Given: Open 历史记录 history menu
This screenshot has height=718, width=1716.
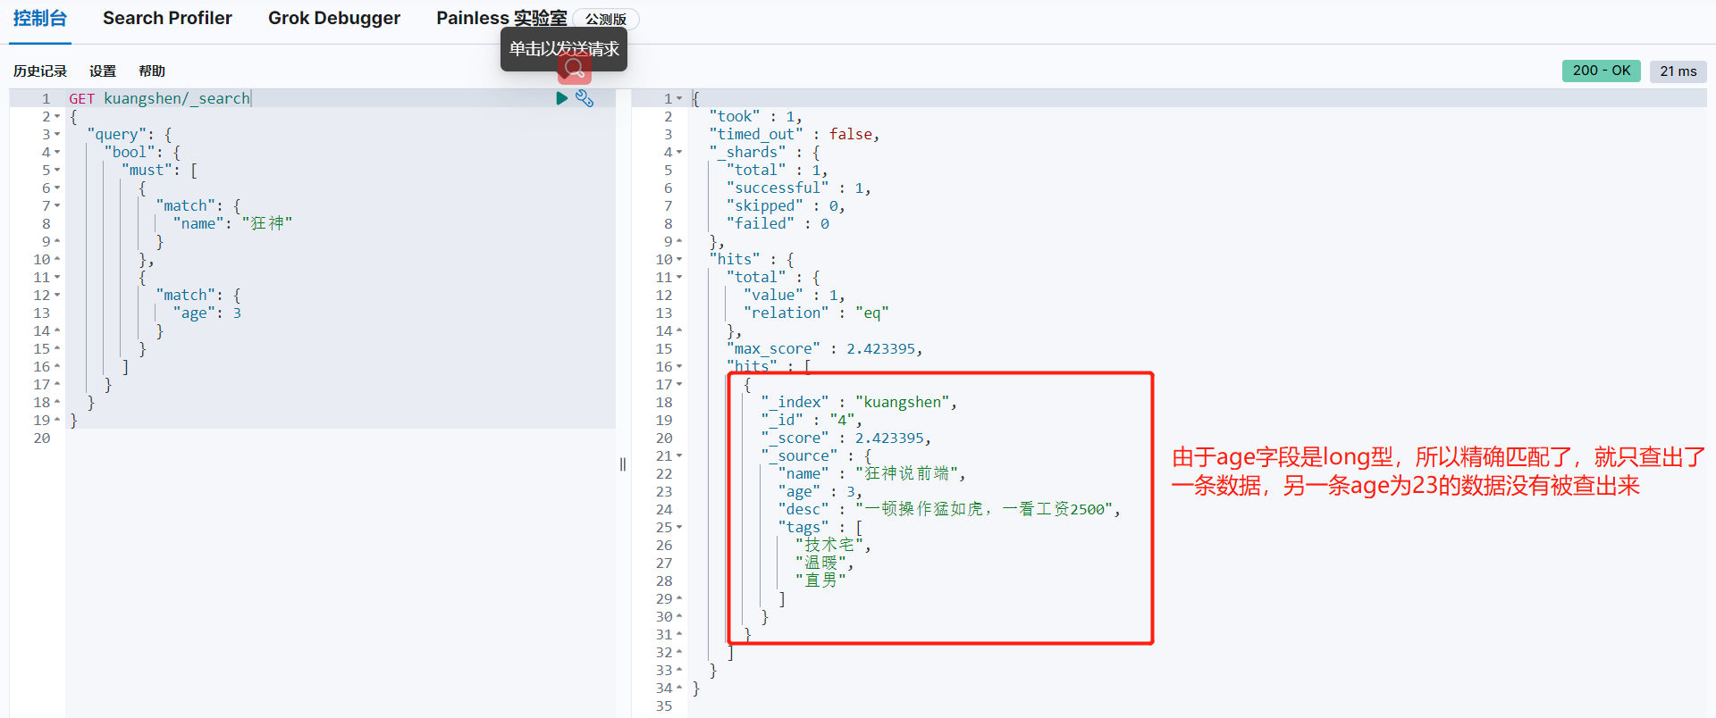Looking at the screenshot, I should pos(40,71).
